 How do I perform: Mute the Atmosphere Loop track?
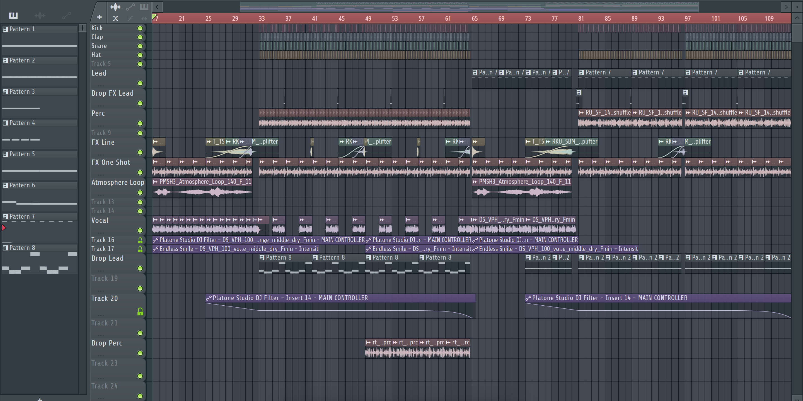pos(140,193)
